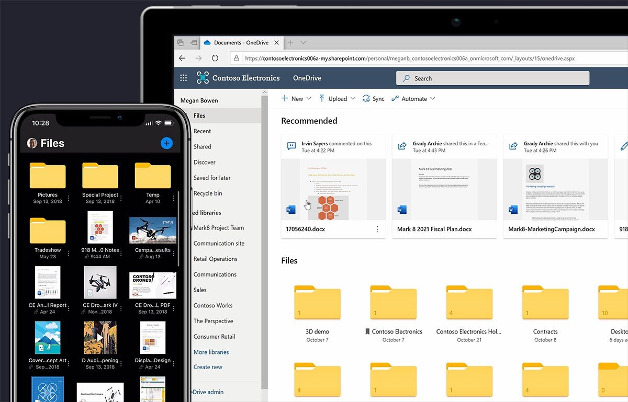Click share icon on Fiscal Plan card
Image resolution: width=628 pixels, height=402 pixels.
[402, 146]
